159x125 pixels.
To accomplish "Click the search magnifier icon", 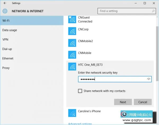I will point(153,11).
